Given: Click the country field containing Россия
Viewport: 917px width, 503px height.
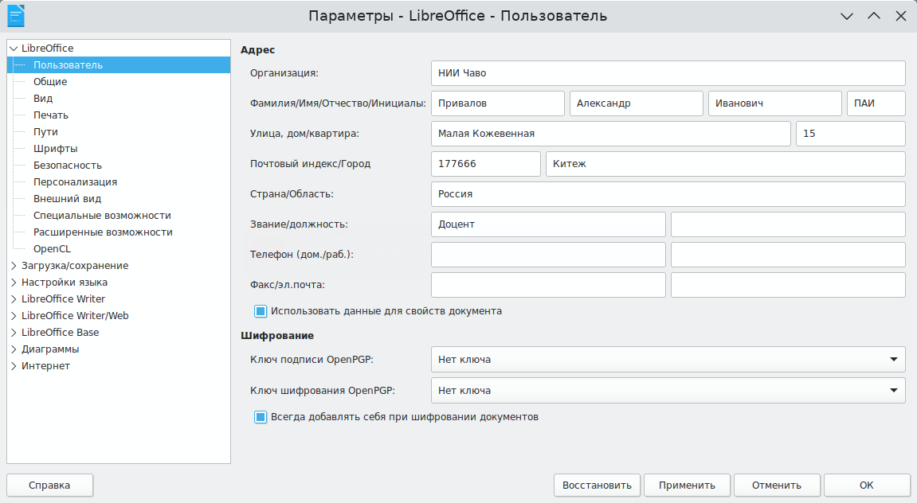Looking at the screenshot, I should tap(668, 194).
